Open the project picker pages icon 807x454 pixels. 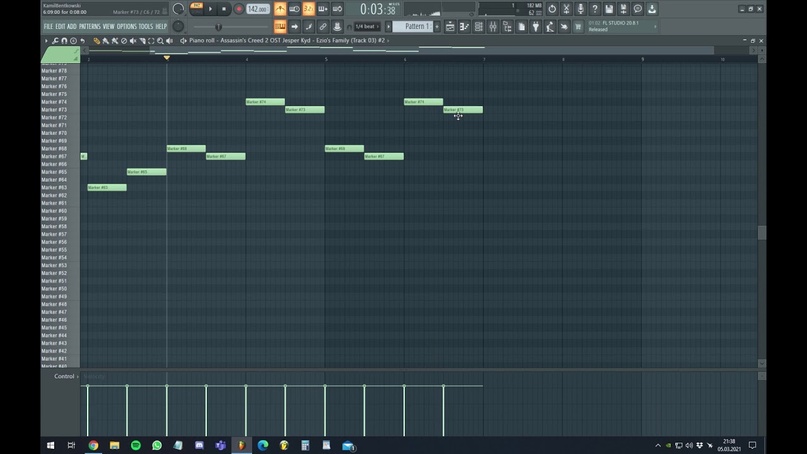pos(521,26)
